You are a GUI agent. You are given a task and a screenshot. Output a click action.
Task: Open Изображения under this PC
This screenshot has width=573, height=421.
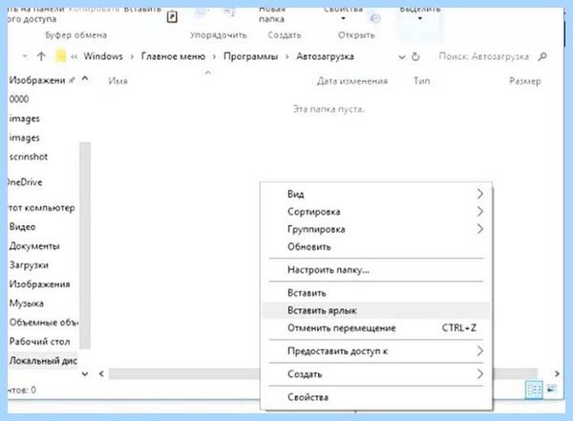39,284
